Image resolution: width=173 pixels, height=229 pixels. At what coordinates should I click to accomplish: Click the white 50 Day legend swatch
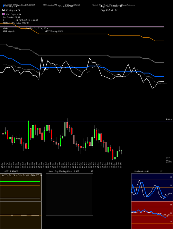click(3, 10)
